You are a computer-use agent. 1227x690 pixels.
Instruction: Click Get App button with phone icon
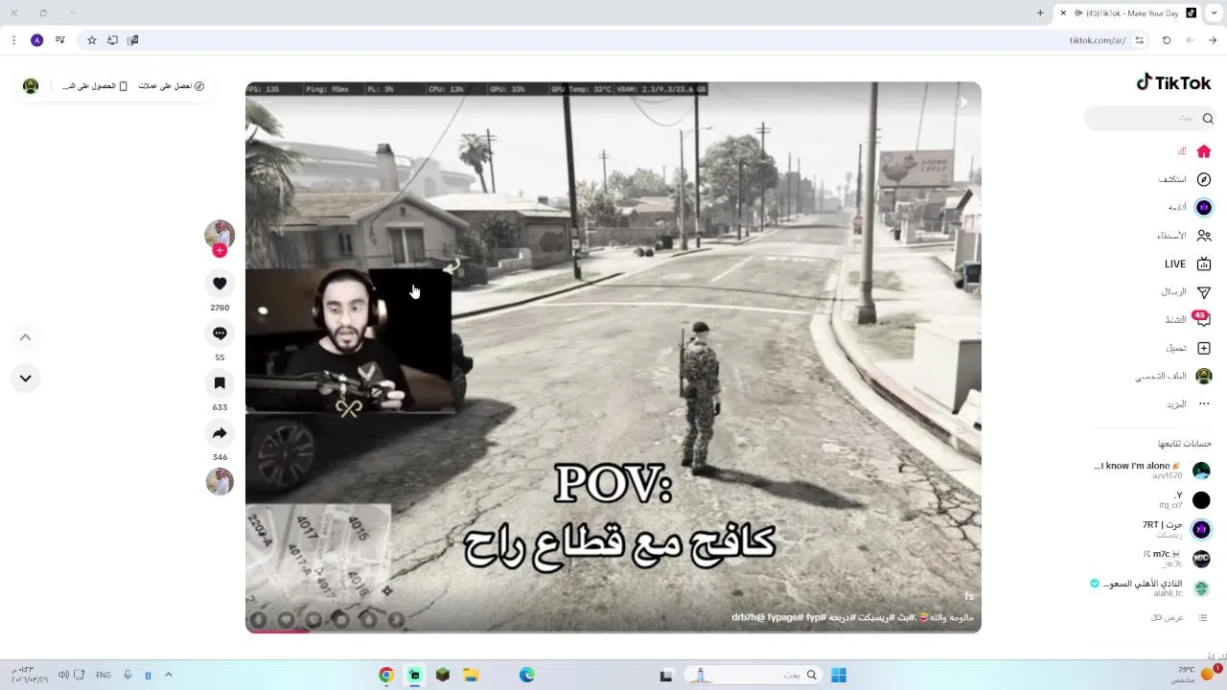[95, 86]
